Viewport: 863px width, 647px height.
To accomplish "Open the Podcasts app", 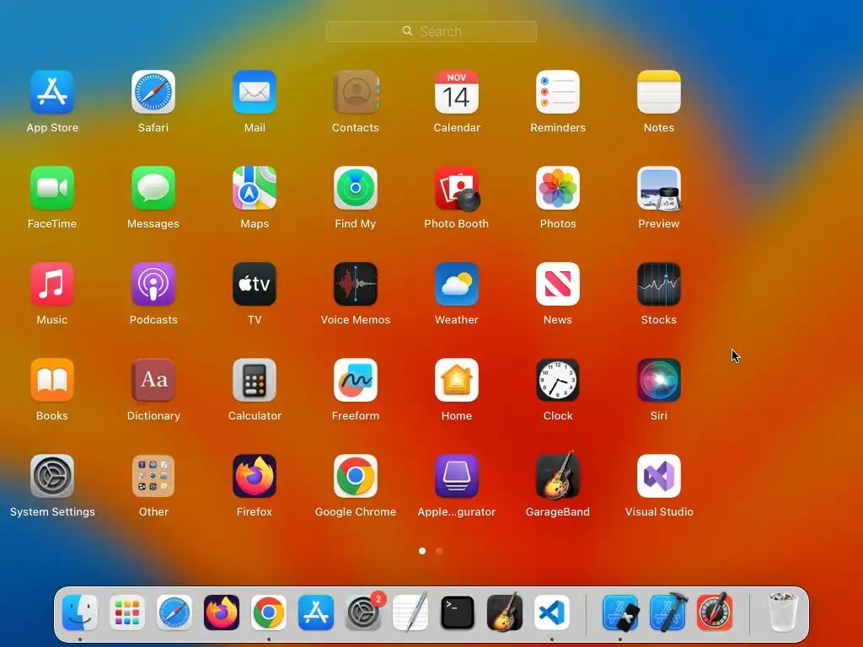I will 153,284.
